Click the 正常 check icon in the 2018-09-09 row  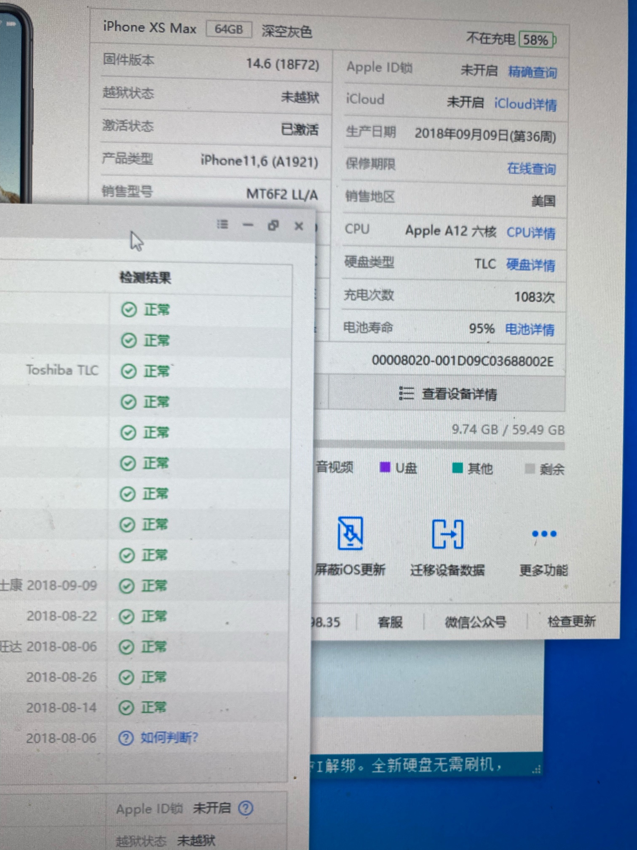coord(127,586)
